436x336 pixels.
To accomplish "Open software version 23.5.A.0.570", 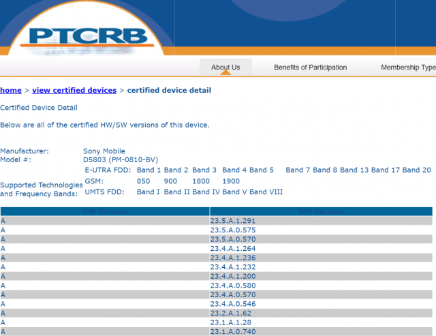I will pos(233,239).
